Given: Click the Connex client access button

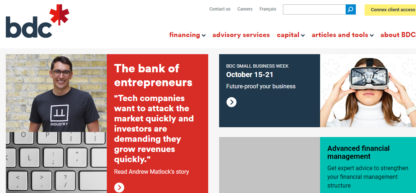Looking at the screenshot, I should (x=392, y=10).
